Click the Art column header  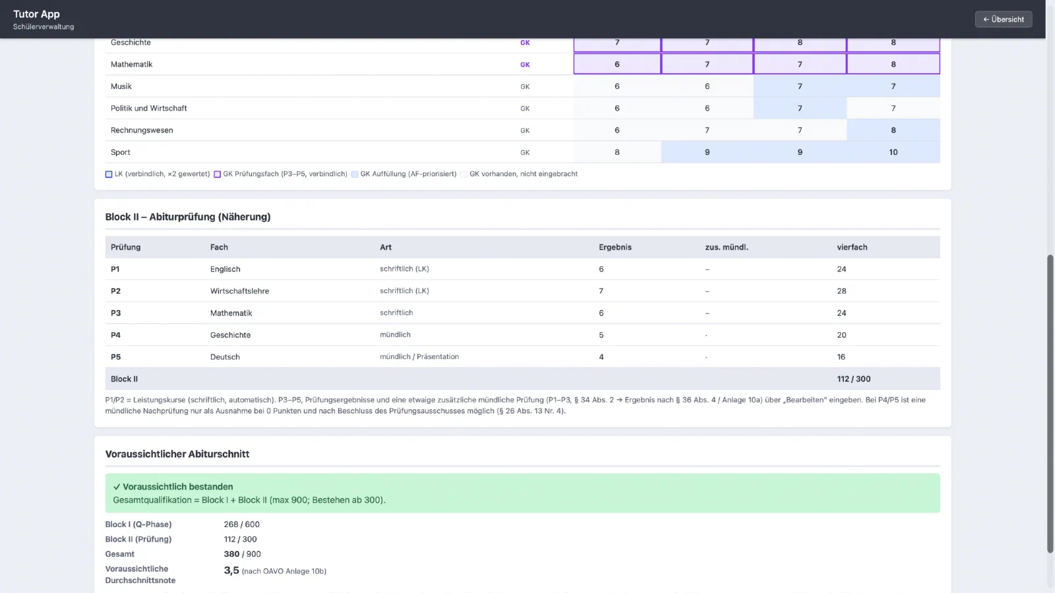(x=386, y=247)
